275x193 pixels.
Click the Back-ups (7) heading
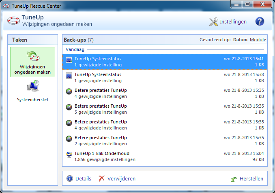coord(79,40)
